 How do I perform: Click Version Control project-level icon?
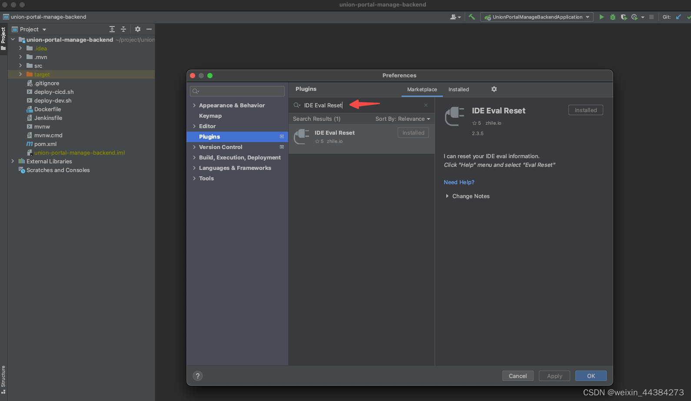[x=282, y=147]
